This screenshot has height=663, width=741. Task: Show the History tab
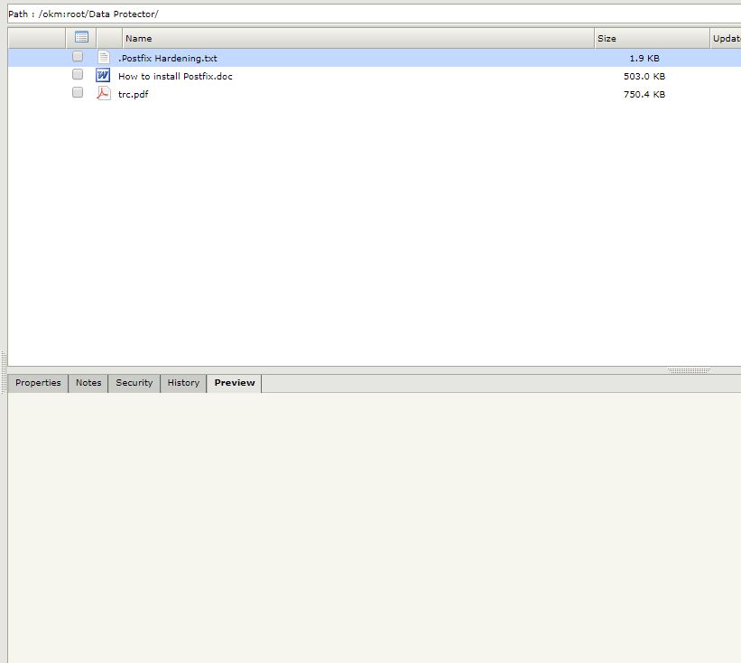(x=183, y=383)
